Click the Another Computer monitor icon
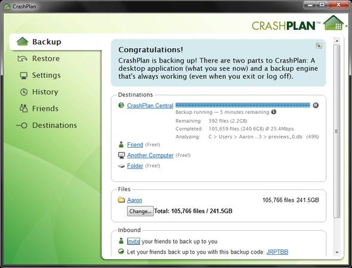 click(x=122, y=155)
